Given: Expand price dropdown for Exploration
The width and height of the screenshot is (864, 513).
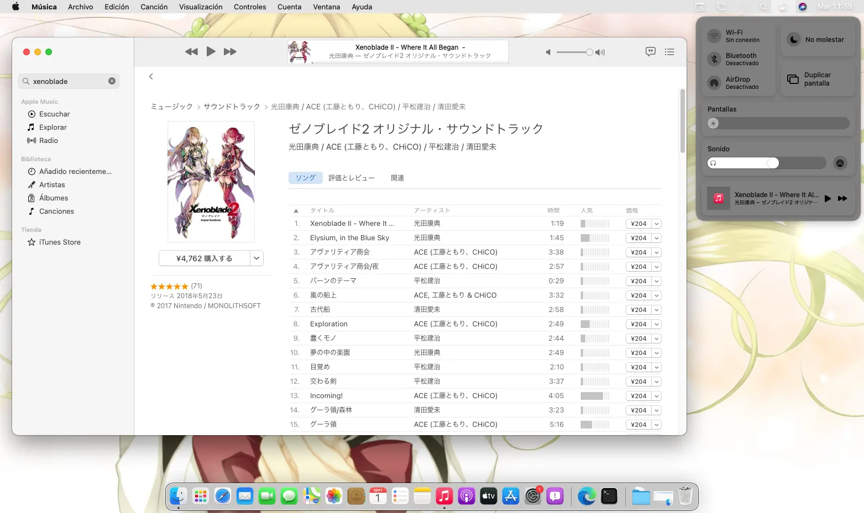Looking at the screenshot, I should (656, 324).
